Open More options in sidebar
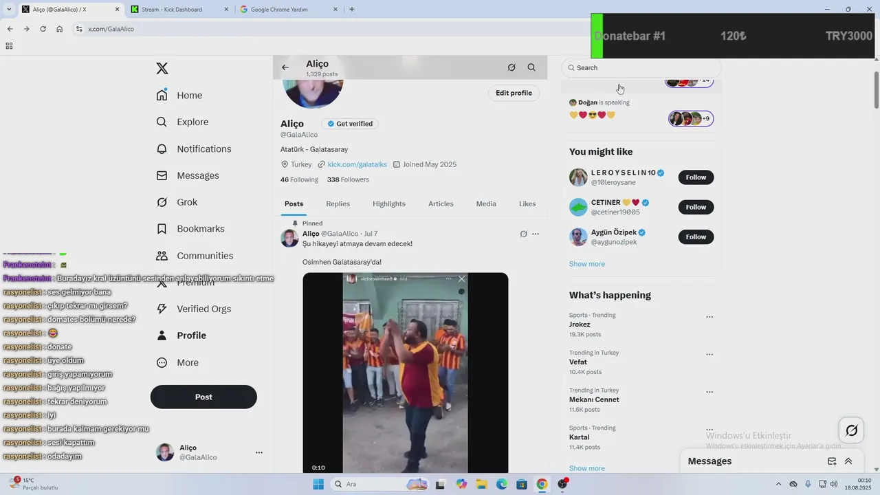 (177, 363)
